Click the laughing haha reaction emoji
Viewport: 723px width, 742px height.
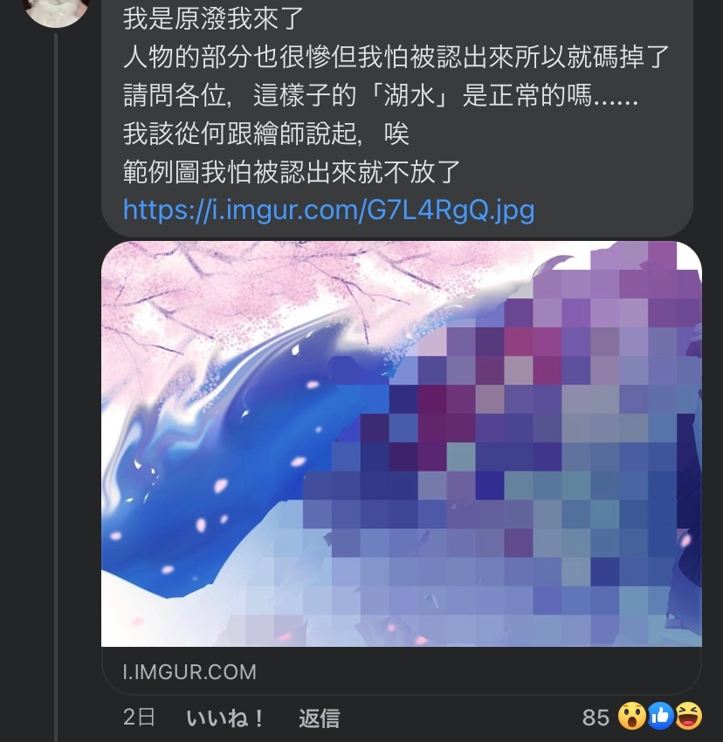[x=688, y=717]
